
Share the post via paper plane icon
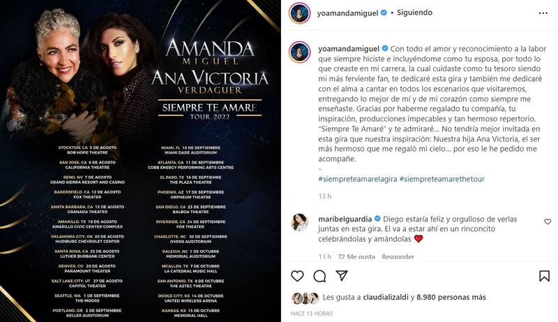click(342, 276)
